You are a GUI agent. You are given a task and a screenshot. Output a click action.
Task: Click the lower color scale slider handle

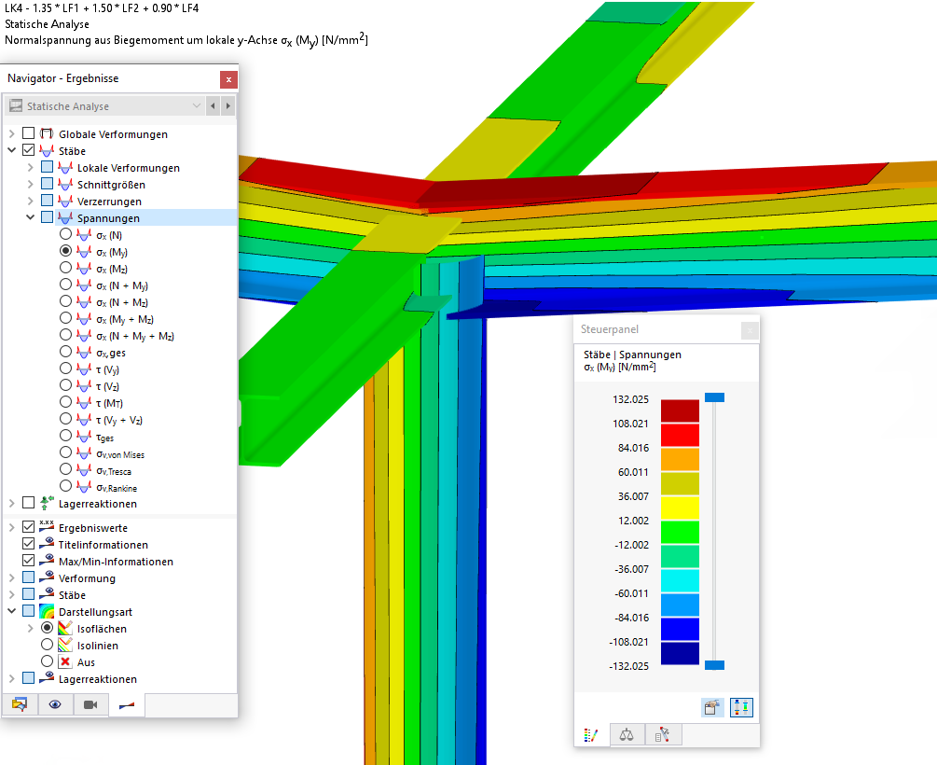click(714, 665)
